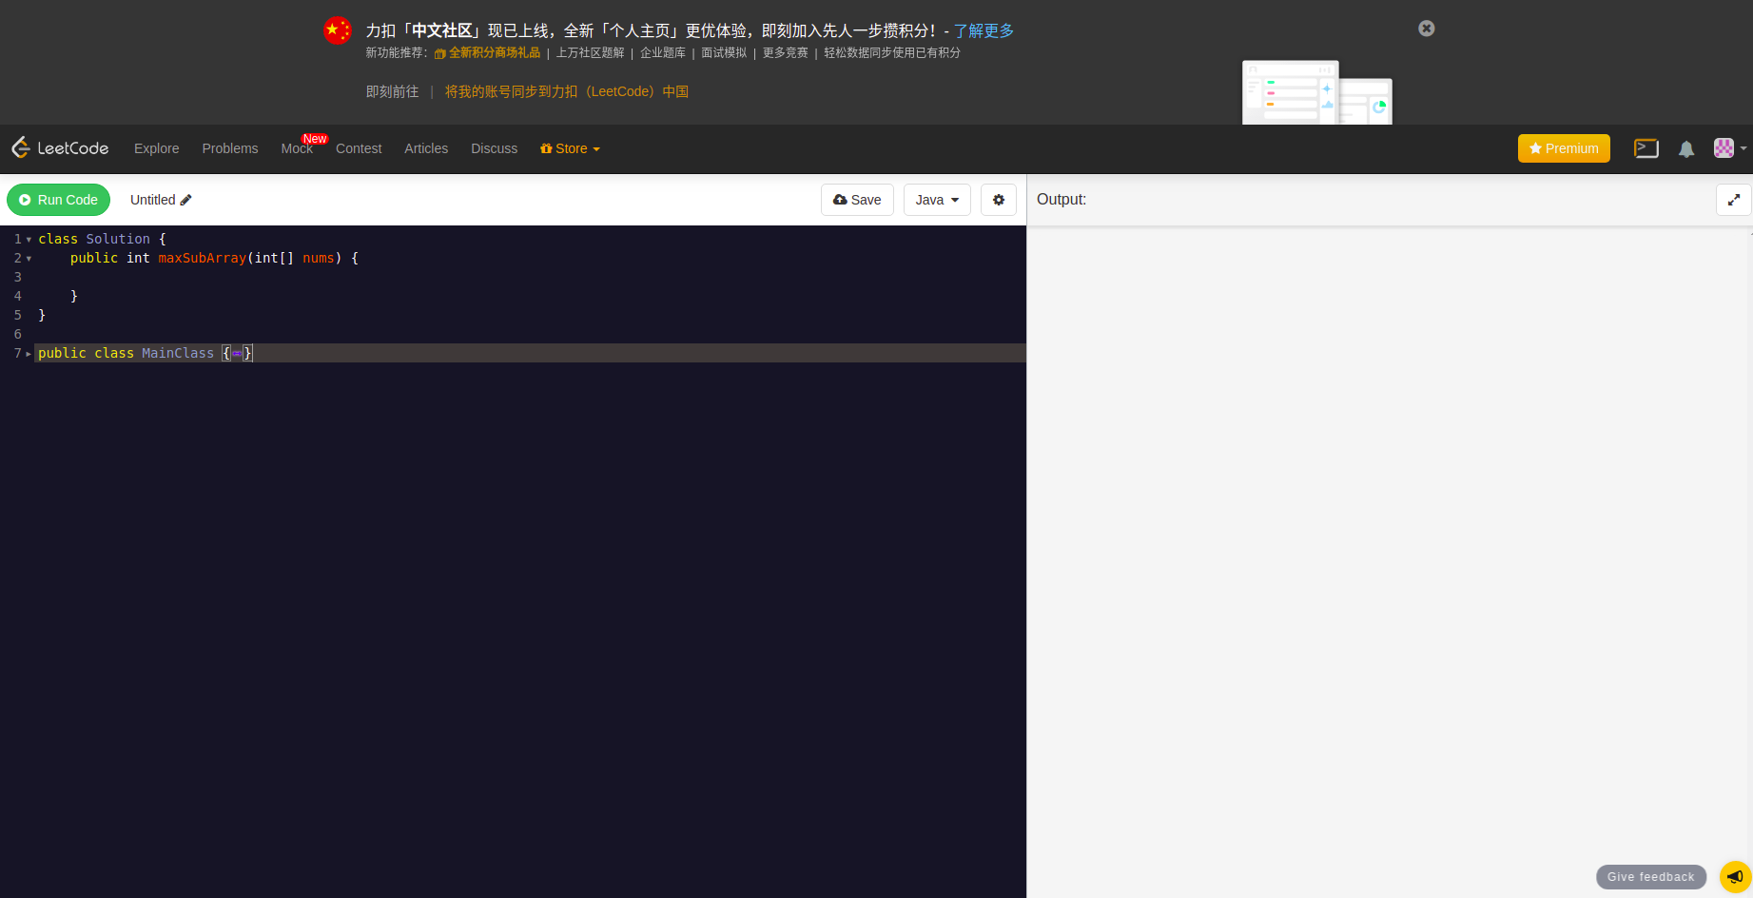Click the Output label
Image resolution: width=1753 pixels, height=898 pixels.
click(1062, 200)
